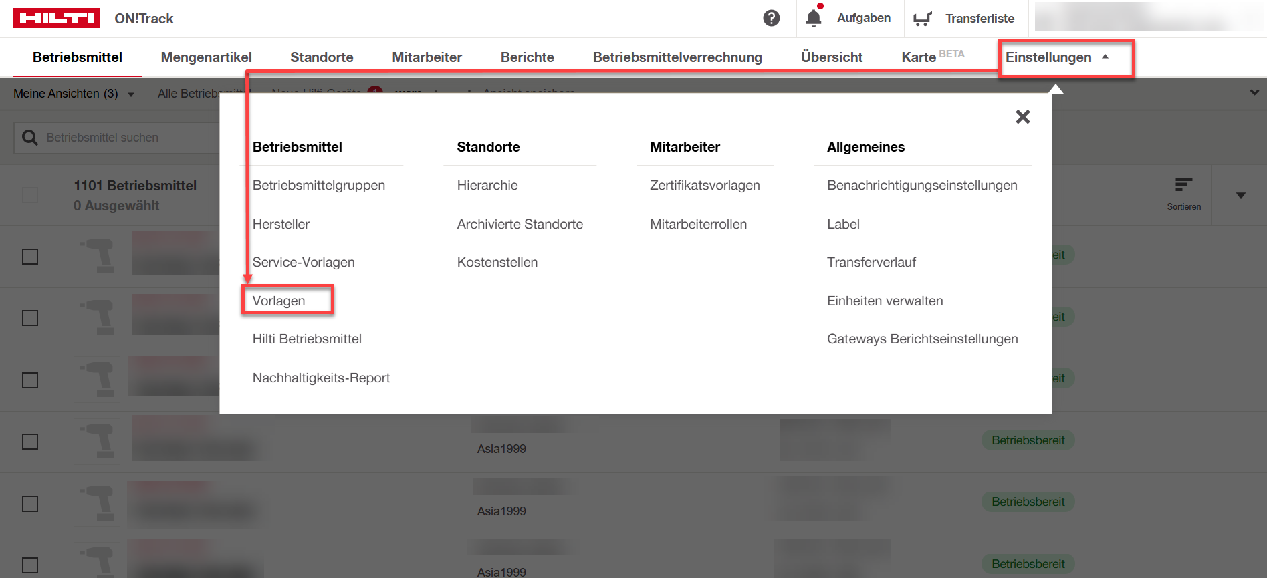Open Vorlagen in the settings menu
Viewport: 1267px width, 578px height.
point(279,301)
